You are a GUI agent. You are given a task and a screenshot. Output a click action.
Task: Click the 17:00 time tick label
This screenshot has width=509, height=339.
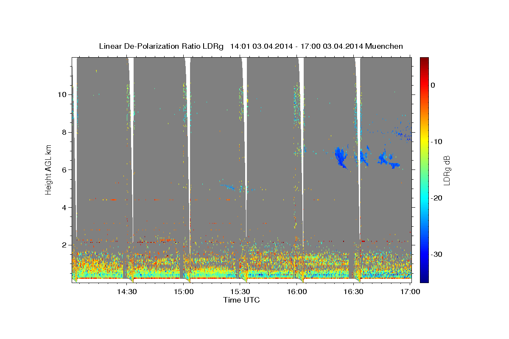pyautogui.click(x=410, y=292)
